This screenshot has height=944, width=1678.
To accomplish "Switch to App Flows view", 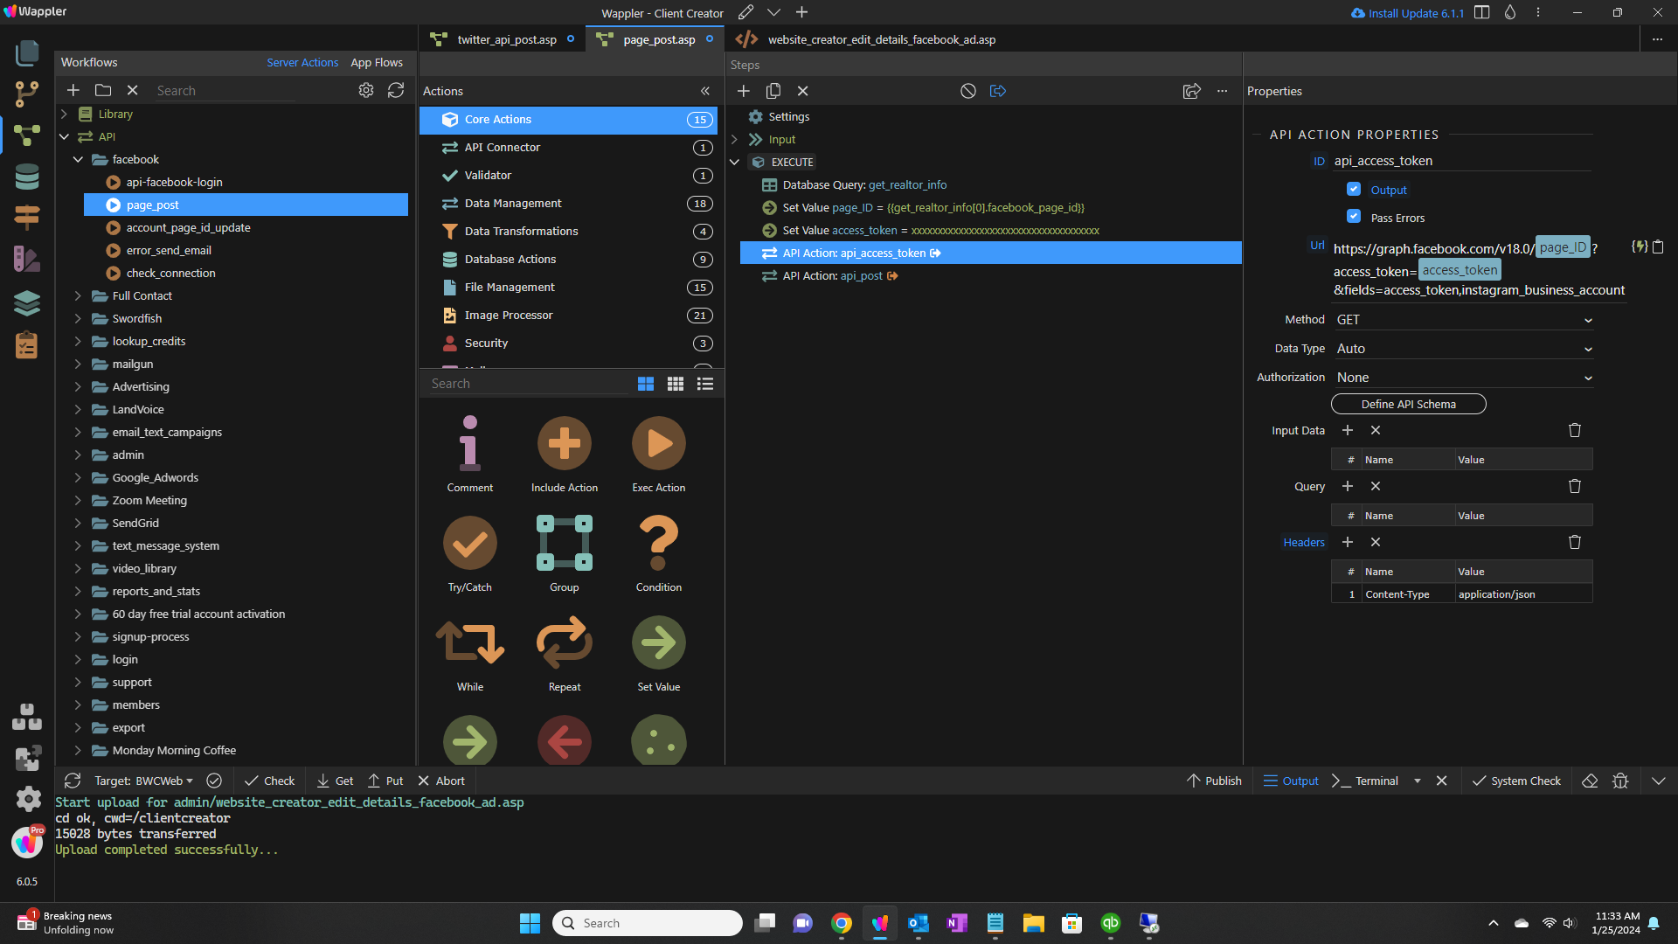I will 377,62.
